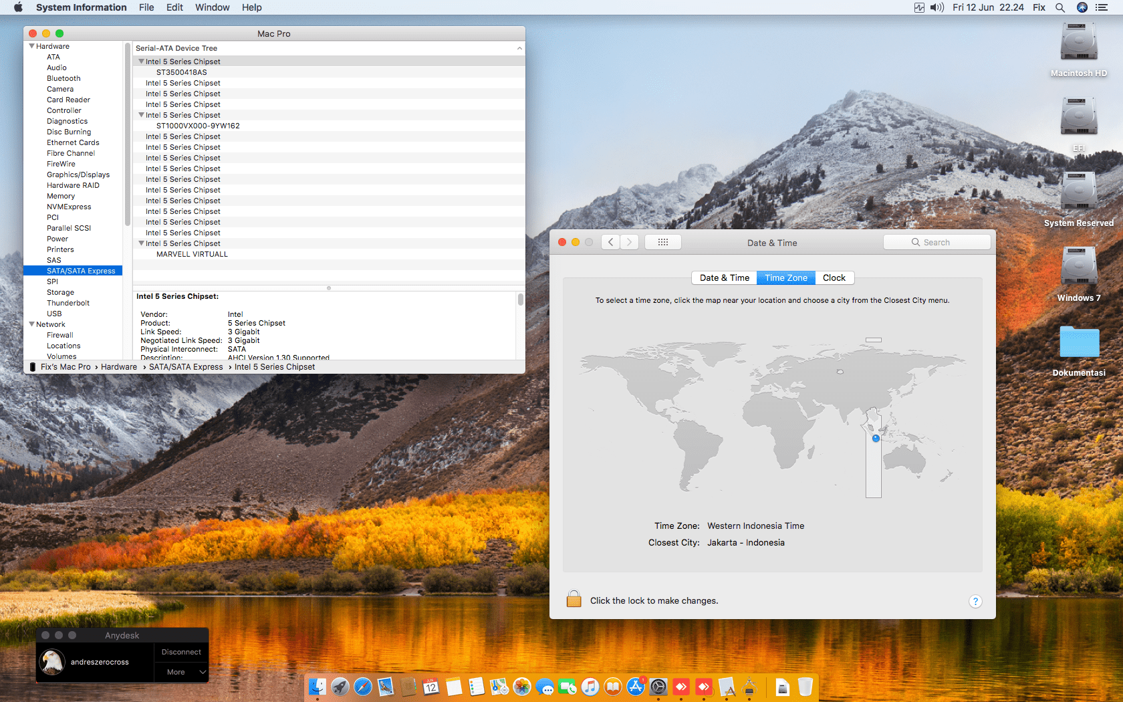Click the Show All grid button
This screenshot has height=702, width=1123.
tap(662, 242)
